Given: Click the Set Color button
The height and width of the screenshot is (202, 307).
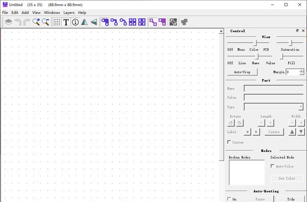Looking at the screenshot, I should point(287,178).
